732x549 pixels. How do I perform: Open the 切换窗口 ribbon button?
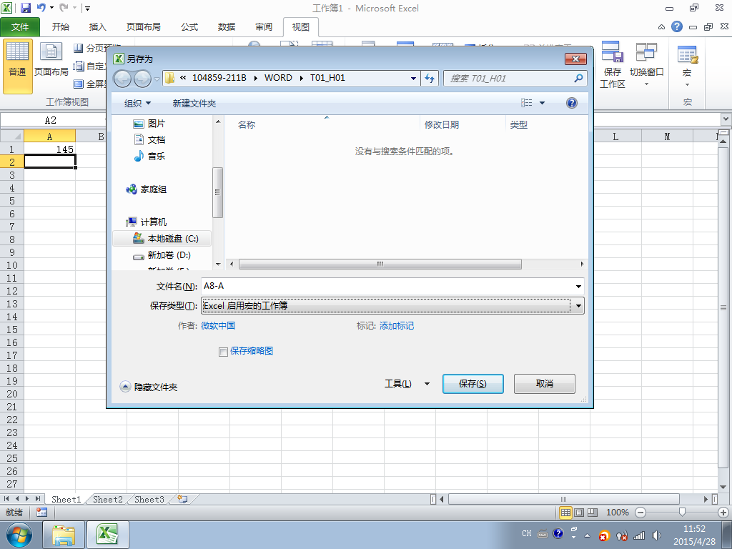click(x=646, y=64)
